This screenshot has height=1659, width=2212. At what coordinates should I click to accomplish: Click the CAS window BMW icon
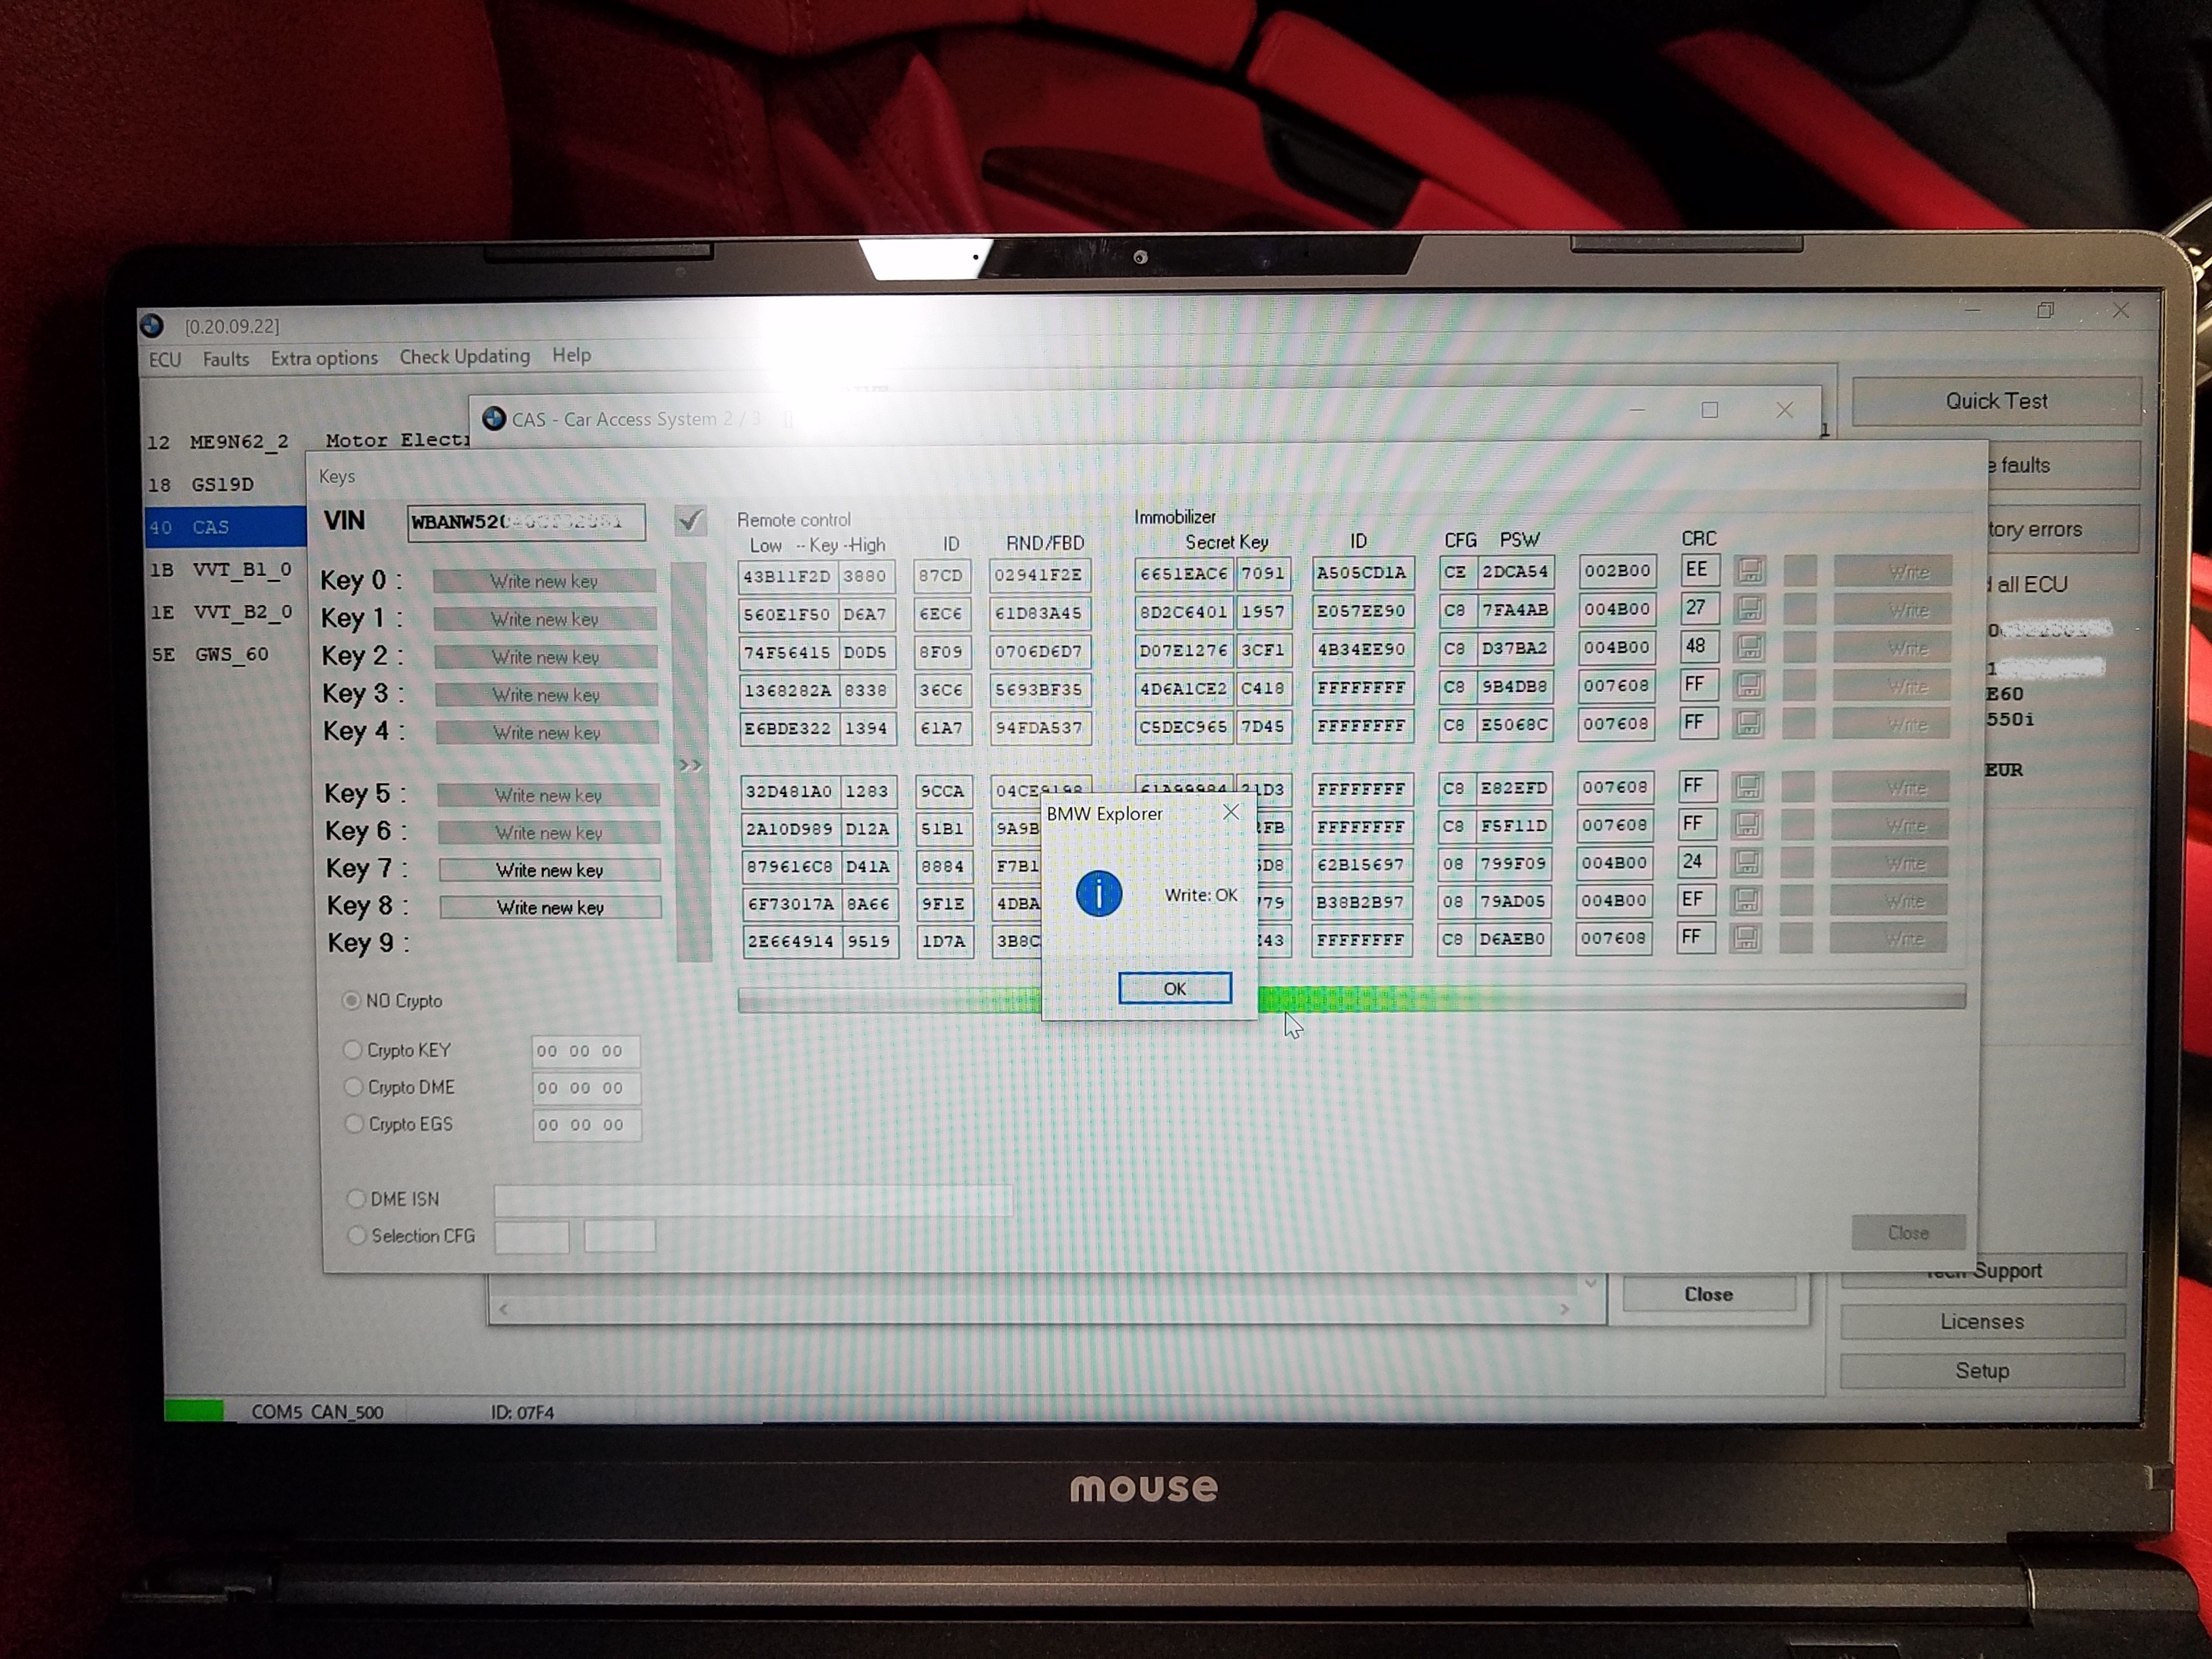[493, 418]
